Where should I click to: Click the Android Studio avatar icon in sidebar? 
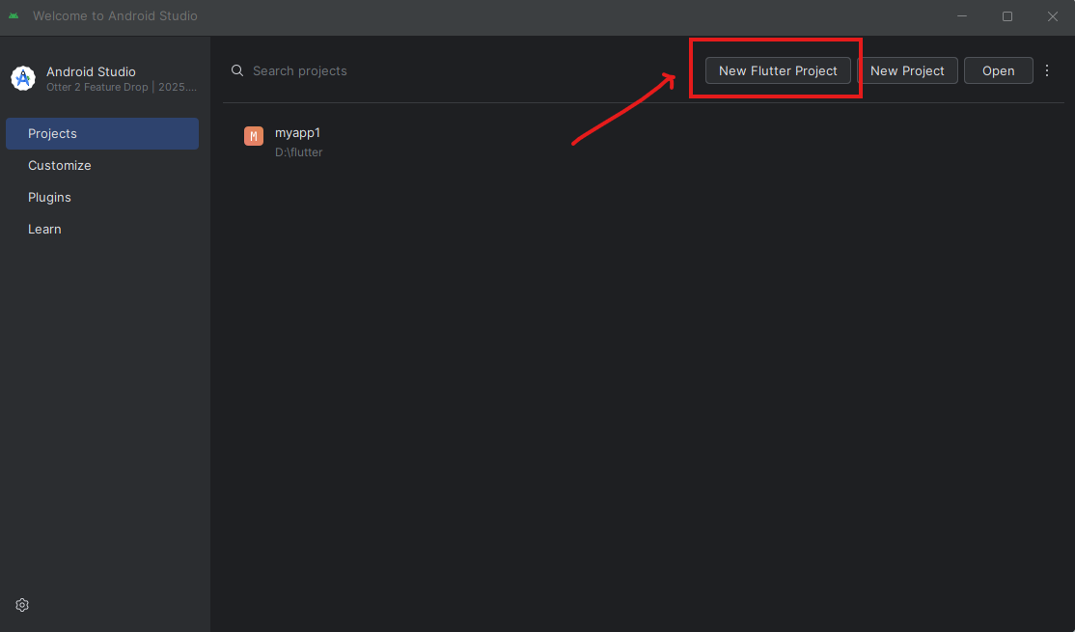point(23,78)
